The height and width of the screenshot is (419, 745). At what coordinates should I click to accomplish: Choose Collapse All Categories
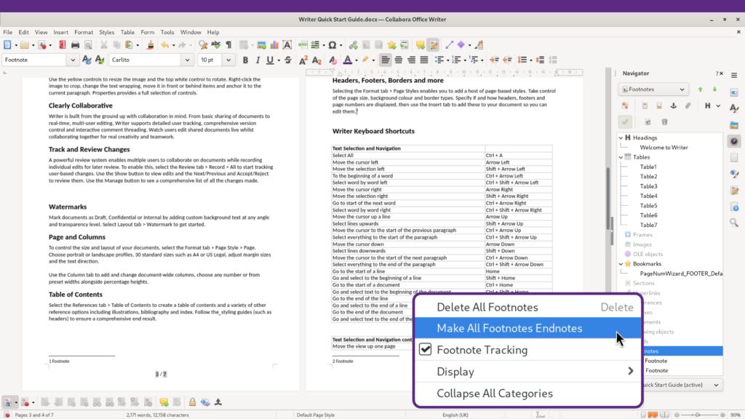[x=528, y=394]
